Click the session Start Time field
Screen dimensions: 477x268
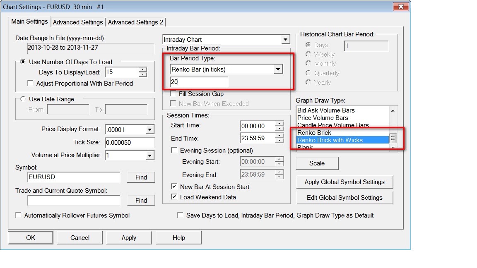tap(258, 126)
